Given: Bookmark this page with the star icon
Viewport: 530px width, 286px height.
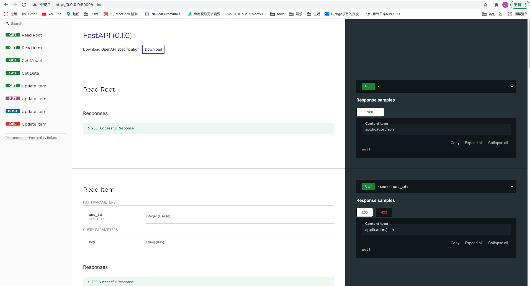Looking at the screenshot, I should click(x=485, y=5).
